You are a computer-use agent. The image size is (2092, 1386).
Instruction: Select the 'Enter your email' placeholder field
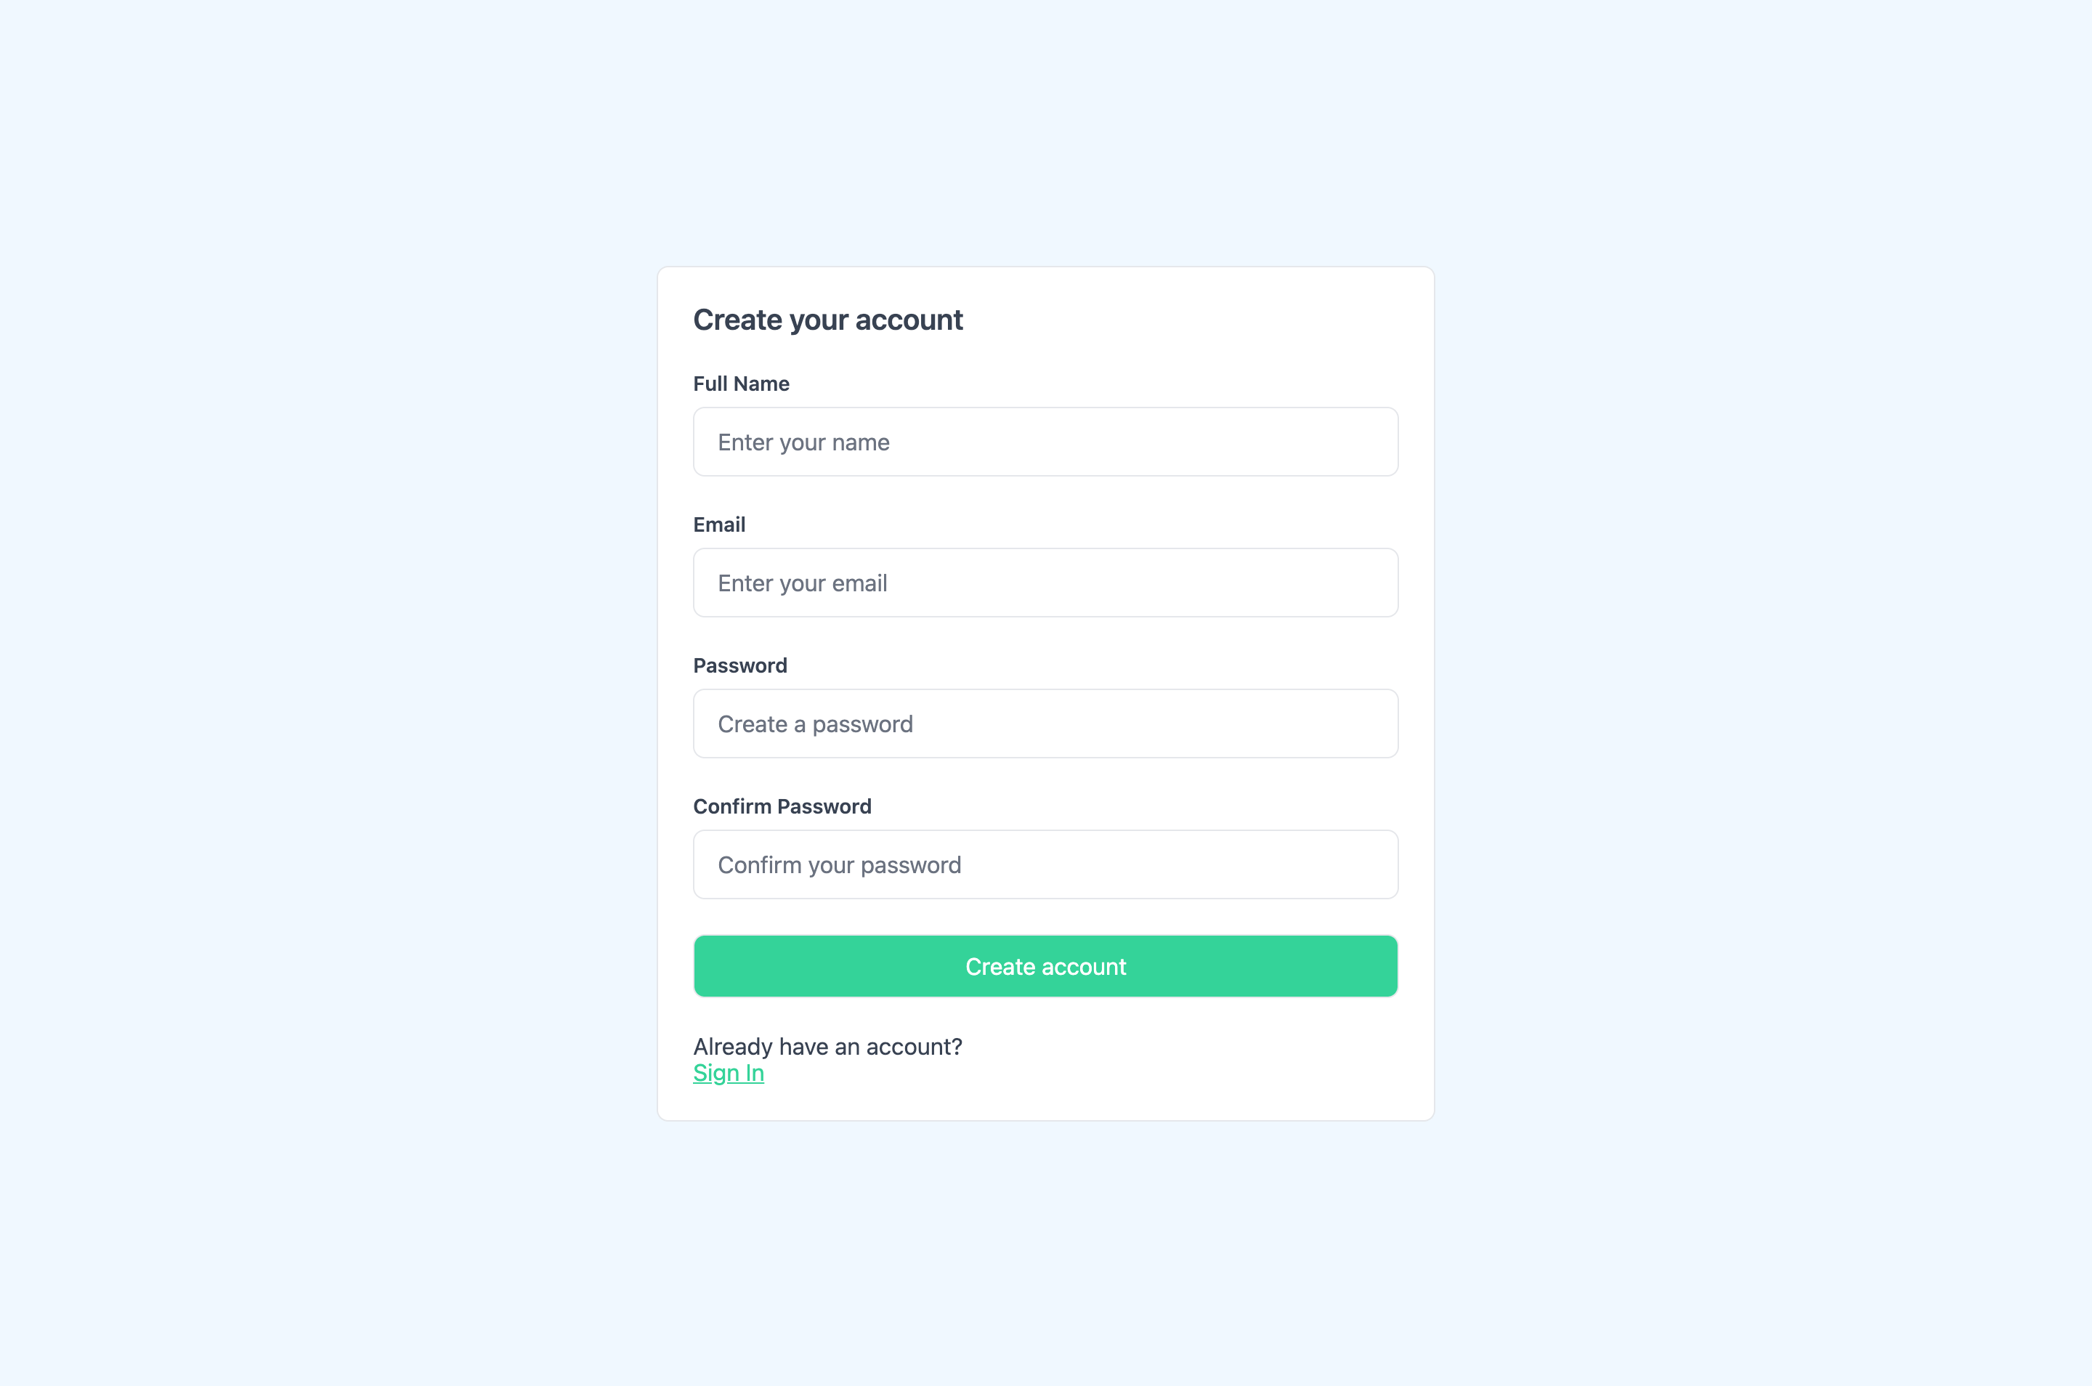pos(1045,583)
